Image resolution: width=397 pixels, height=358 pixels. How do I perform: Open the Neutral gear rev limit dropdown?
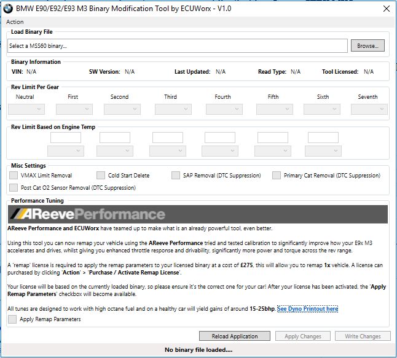(x=26, y=109)
